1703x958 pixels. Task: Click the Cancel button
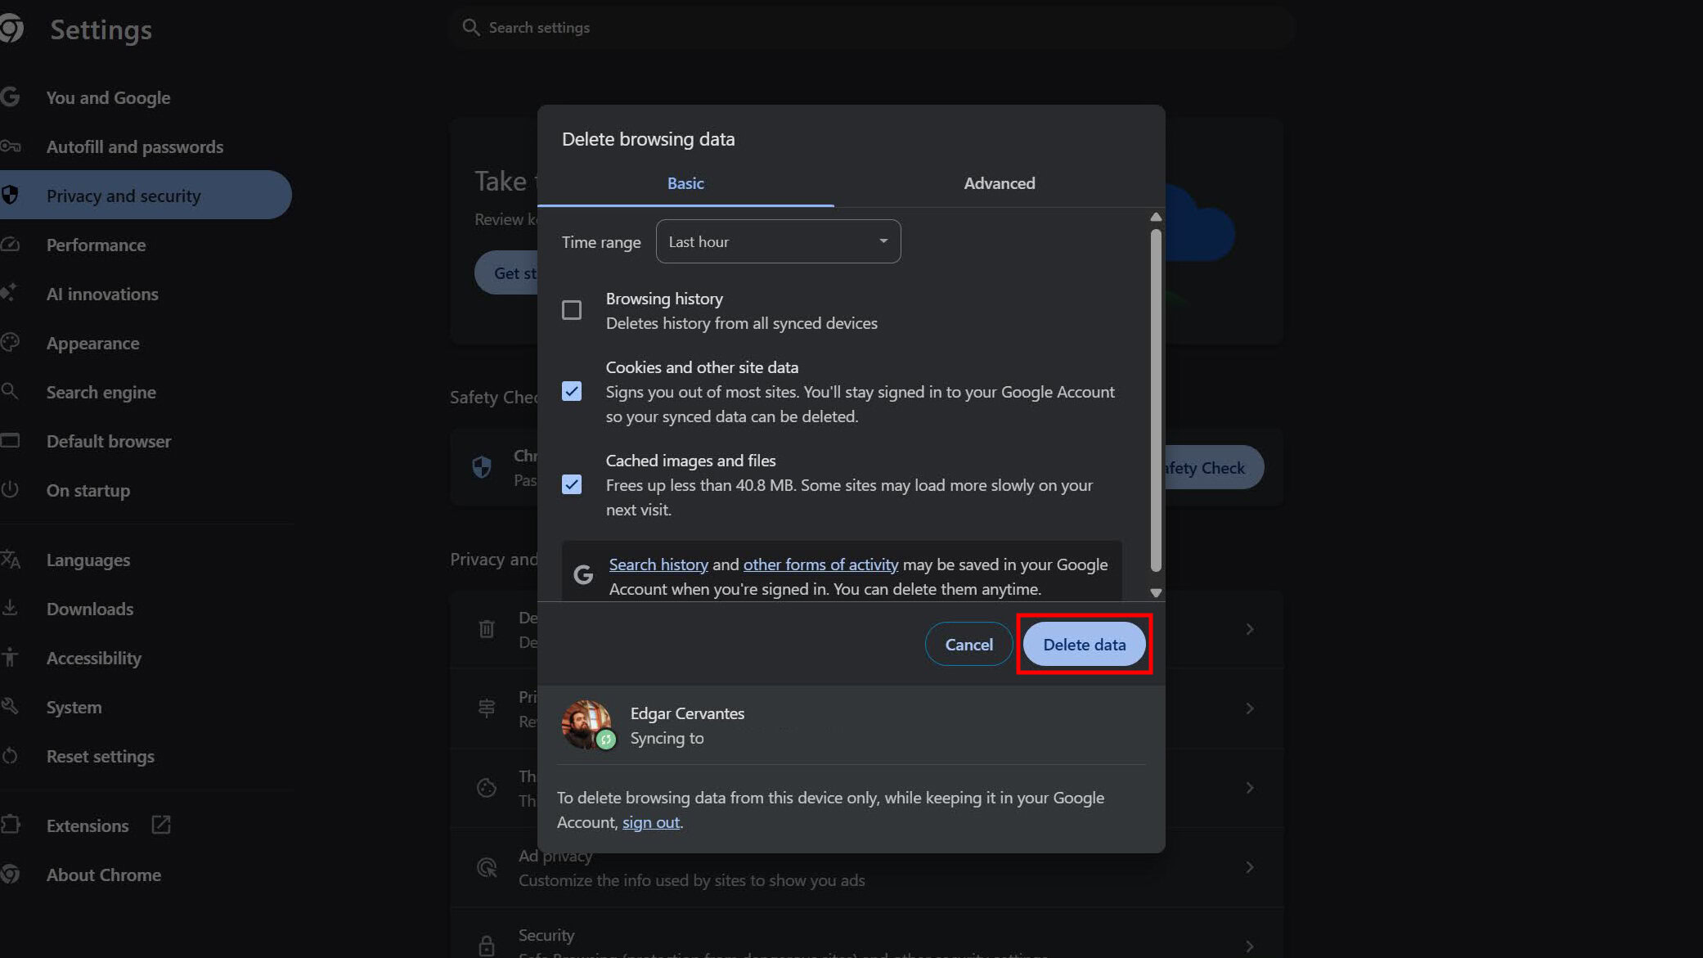pyautogui.click(x=968, y=645)
